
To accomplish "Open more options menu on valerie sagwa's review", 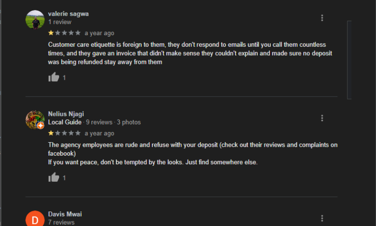I will (x=322, y=18).
